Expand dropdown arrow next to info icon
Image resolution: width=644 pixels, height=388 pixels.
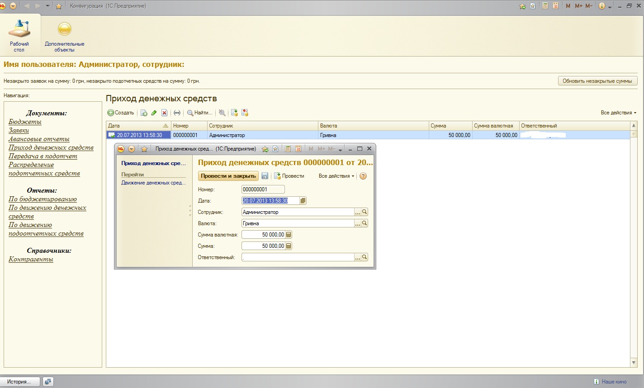coord(610,6)
